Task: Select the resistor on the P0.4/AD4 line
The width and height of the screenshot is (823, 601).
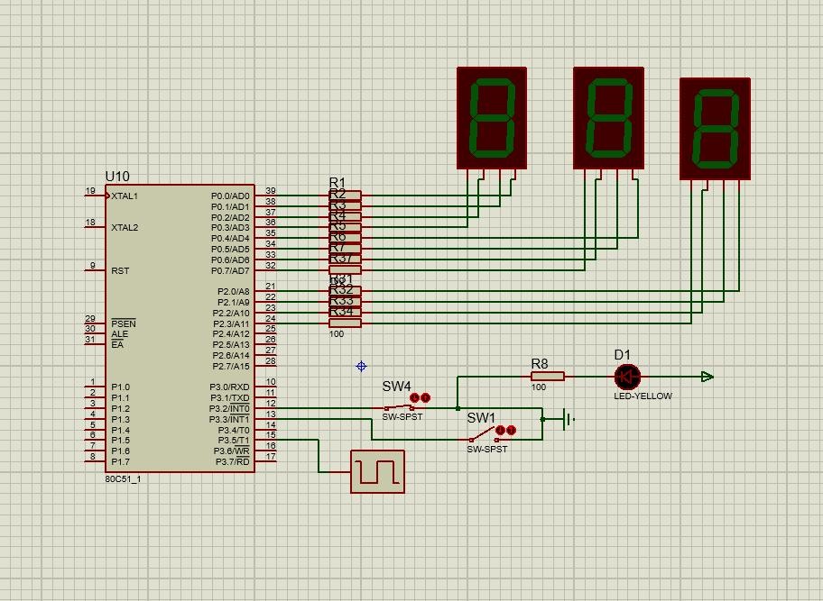Action: point(345,238)
